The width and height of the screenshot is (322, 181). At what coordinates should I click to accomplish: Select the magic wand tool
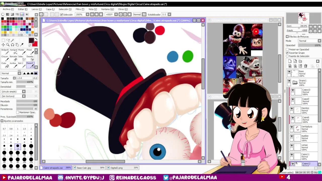[12, 40]
